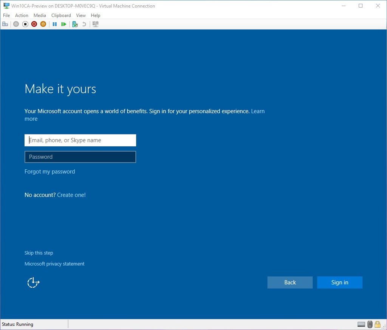The width and height of the screenshot is (387, 330).
Task: Click the Sign in button
Action: click(339, 282)
